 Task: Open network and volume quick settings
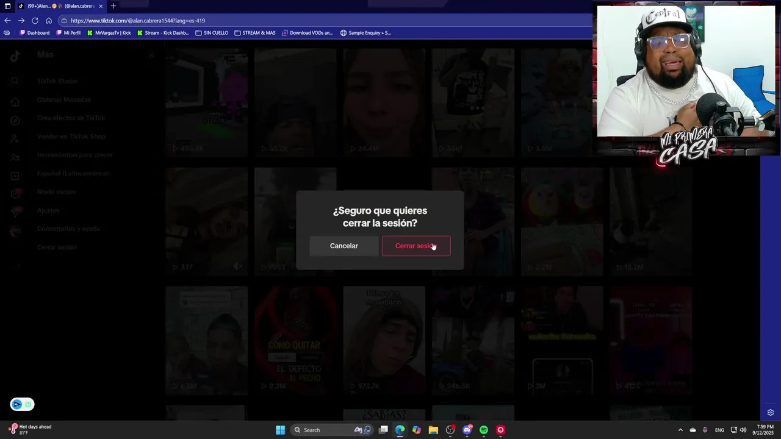point(738,430)
